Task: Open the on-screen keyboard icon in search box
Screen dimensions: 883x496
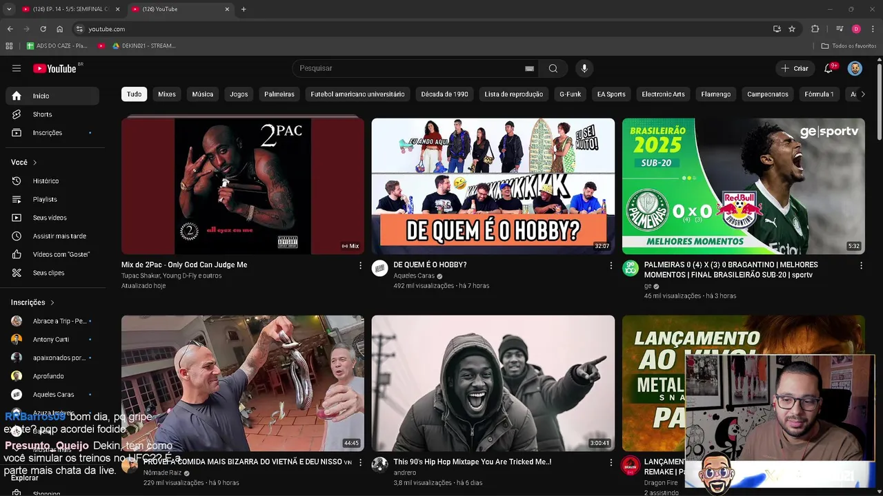Action: [x=529, y=68]
